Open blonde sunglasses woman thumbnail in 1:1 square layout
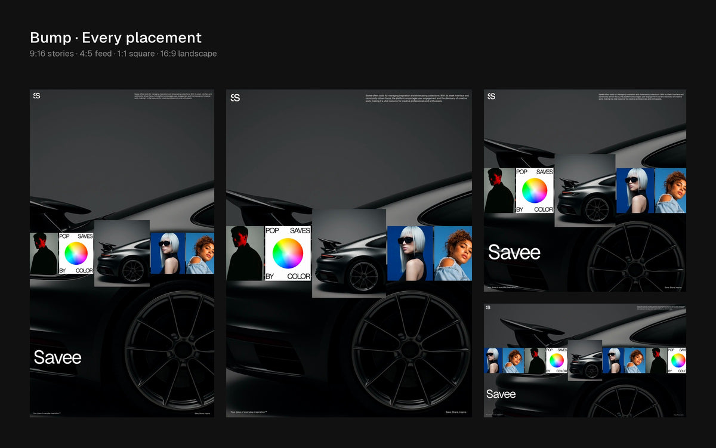Viewport: 716px width, 448px height. pos(635,191)
